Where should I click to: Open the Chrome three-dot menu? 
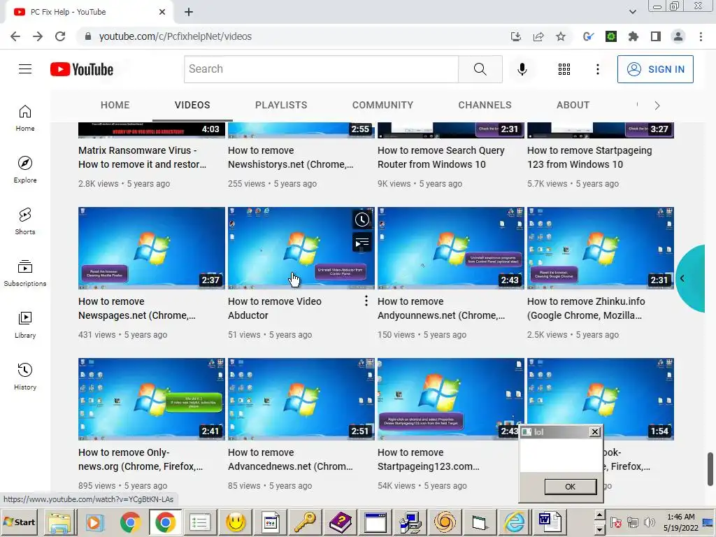[701, 36]
